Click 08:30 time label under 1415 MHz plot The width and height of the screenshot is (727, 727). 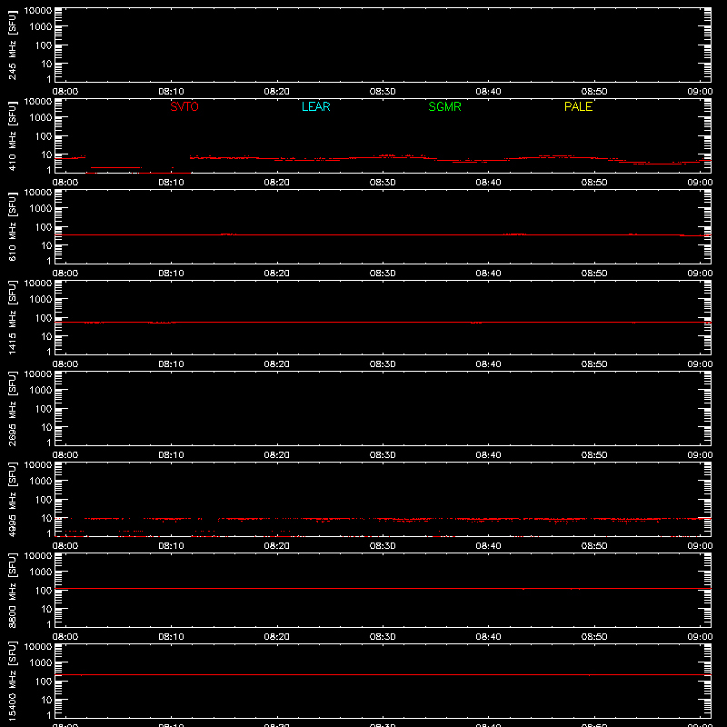click(x=383, y=364)
